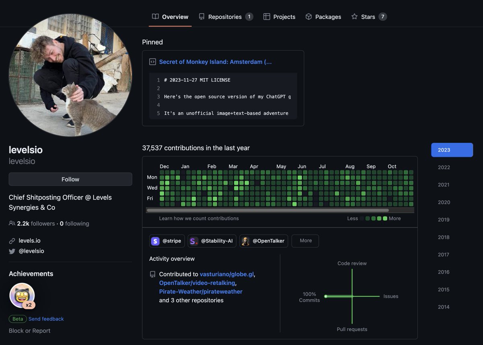Click the cube icon next to Packages
The image size is (483, 345).
click(x=309, y=16)
